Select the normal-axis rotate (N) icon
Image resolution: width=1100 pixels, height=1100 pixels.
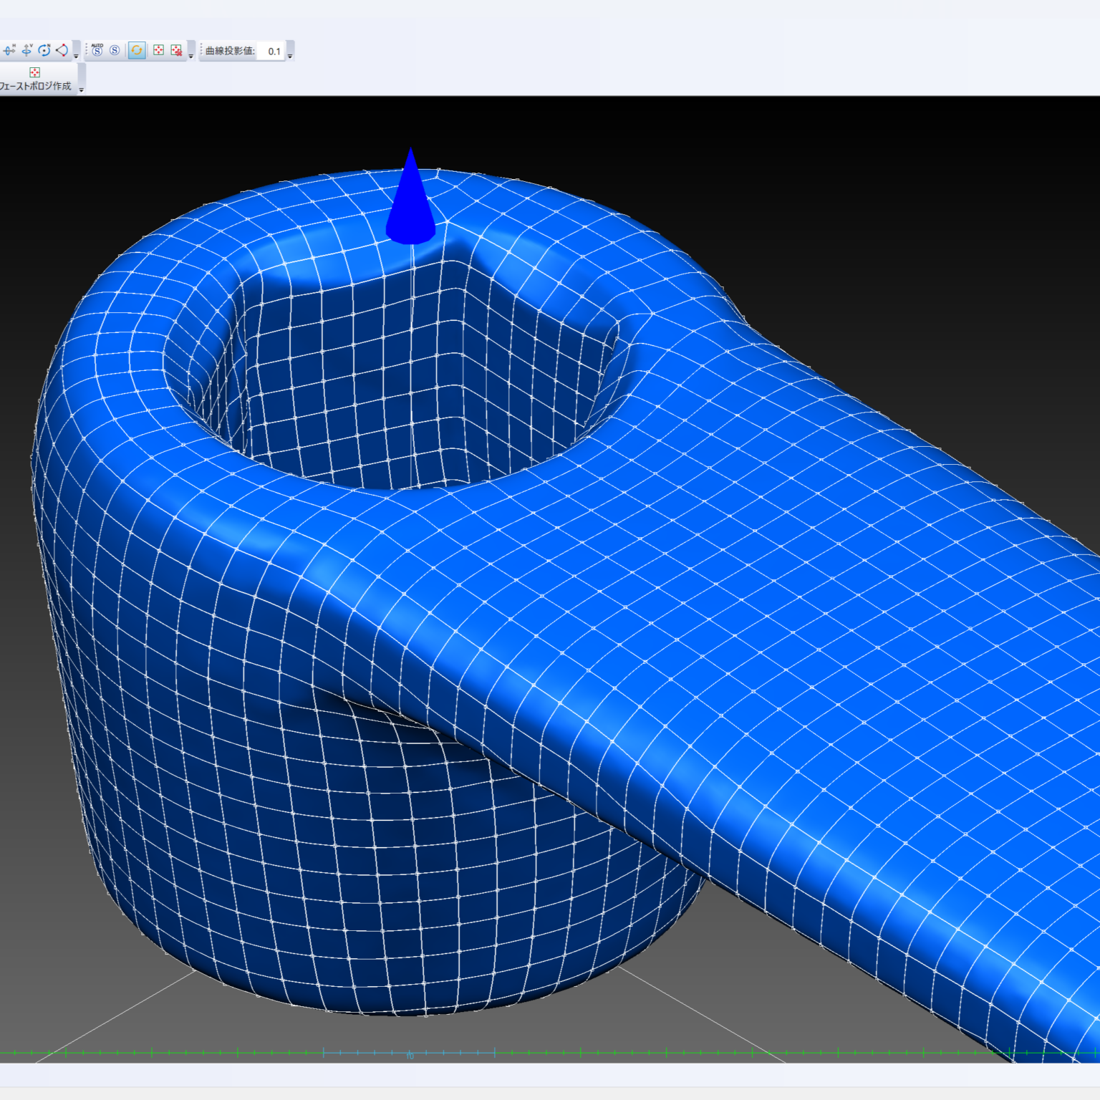point(44,50)
